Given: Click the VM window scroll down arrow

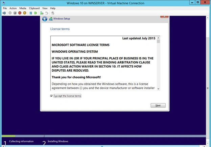Looking at the screenshot, I should click(x=208, y=143).
